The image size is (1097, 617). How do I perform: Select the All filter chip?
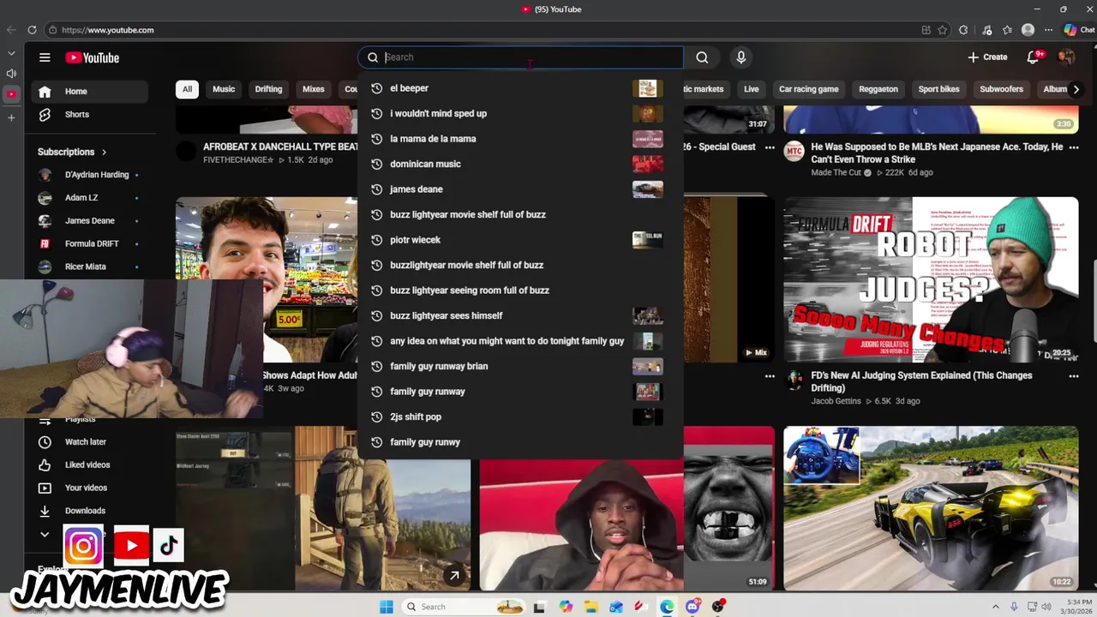click(187, 89)
